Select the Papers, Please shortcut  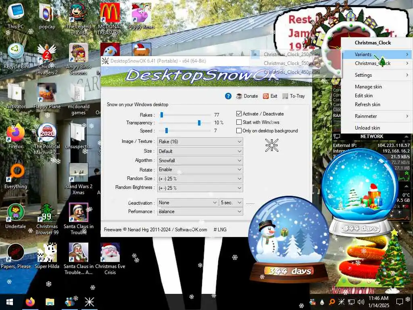coord(16,256)
